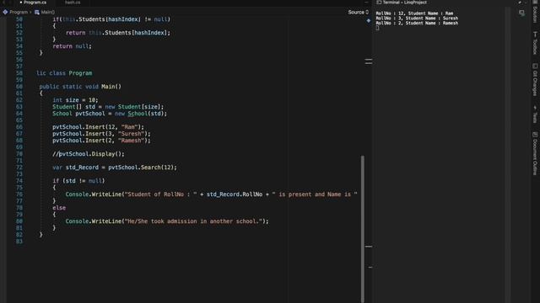Screen dimensions: 540x303
Task: Click 'return this.Students[hashIndex];' line
Action: pos(118,33)
